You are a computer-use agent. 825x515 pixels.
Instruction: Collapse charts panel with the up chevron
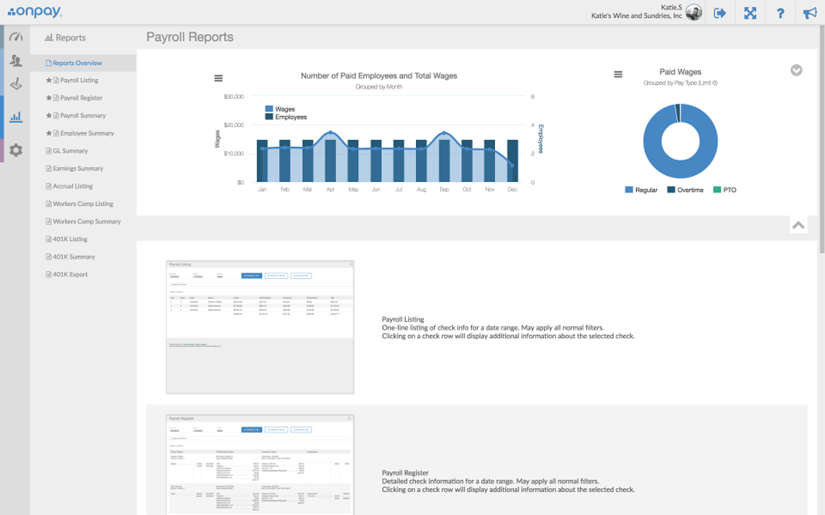pyautogui.click(x=798, y=225)
